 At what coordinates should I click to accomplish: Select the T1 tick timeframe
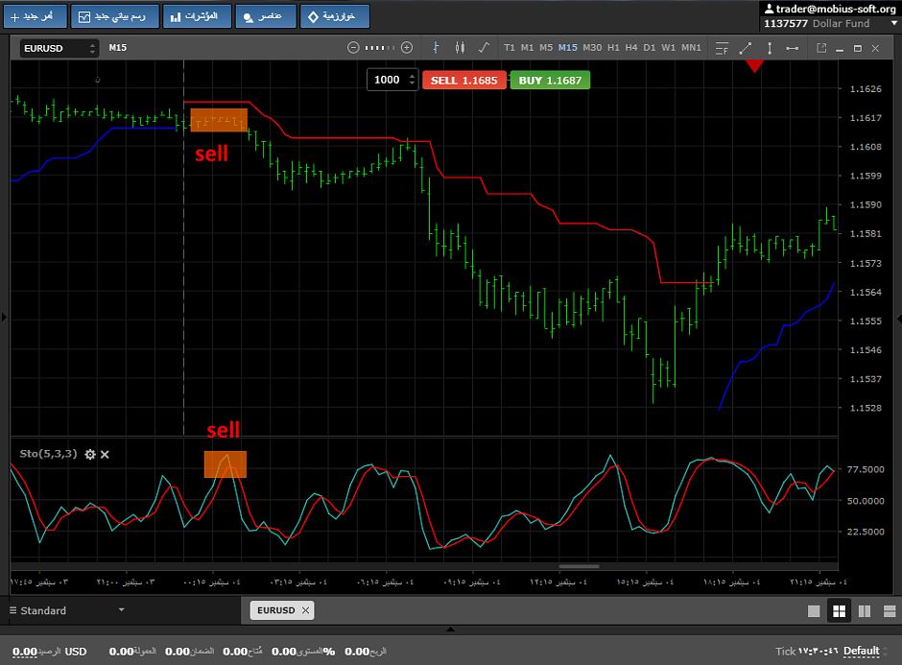[510, 48]
